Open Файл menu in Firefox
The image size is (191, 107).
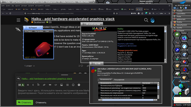[x=3, y=6]
